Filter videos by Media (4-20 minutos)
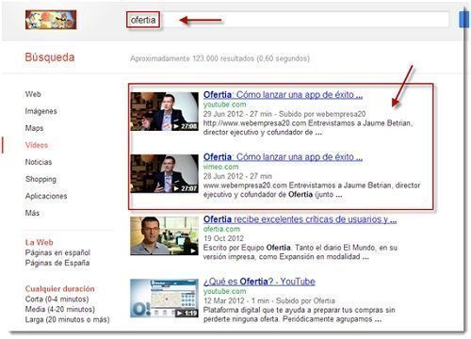 coord(60,310)
